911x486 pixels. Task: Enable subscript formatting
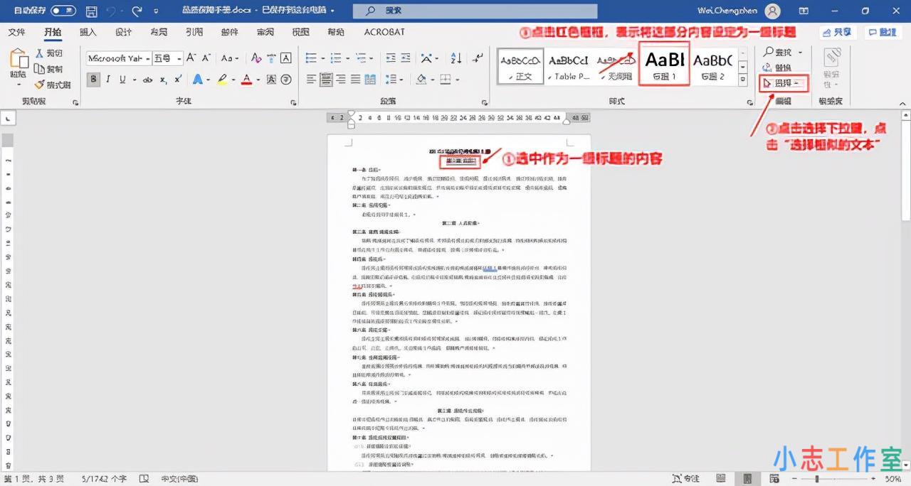point(162,78)
